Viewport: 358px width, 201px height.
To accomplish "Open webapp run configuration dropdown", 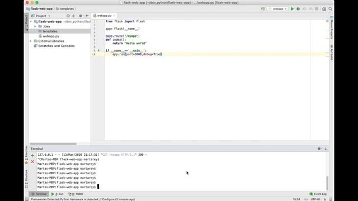I will point(277,9).
